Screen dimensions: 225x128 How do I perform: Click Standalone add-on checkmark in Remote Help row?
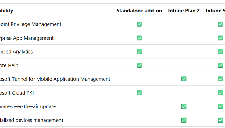point(139,65)
